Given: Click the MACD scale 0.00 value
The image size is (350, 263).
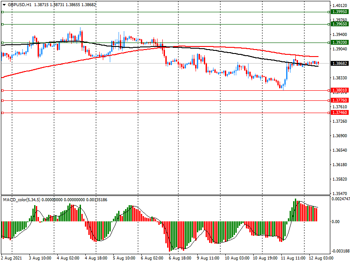Looking at the screenshot, I should 336,222.
